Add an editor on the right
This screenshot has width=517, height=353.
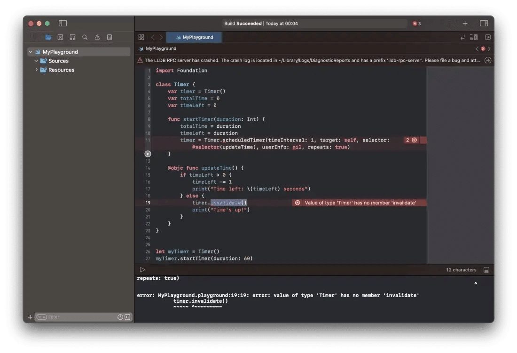click(488, 37)
